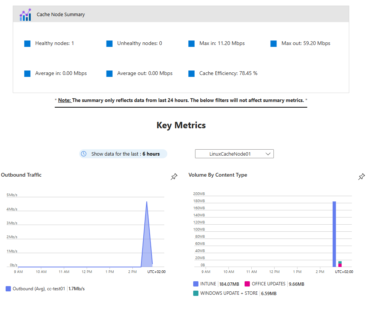The image size is (374, 309).
Task: Click the Cache Node Summary chart icon
Action: pyautogui.click(x=26, y=15)
